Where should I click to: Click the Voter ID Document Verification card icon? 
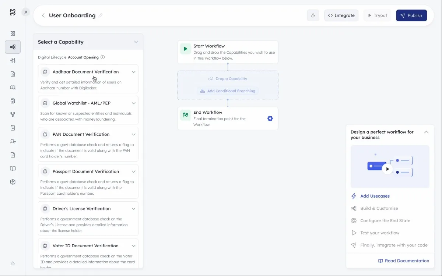click(45, 246)
